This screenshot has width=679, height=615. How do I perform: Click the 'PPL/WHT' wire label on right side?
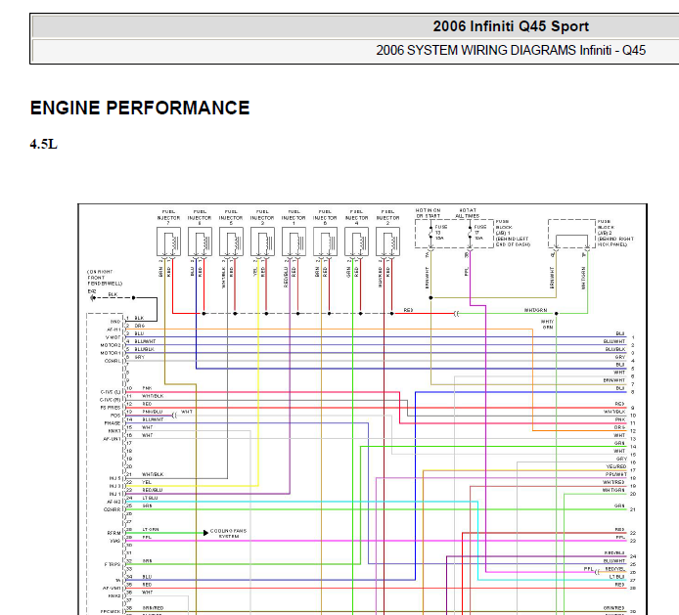point(615,474)
